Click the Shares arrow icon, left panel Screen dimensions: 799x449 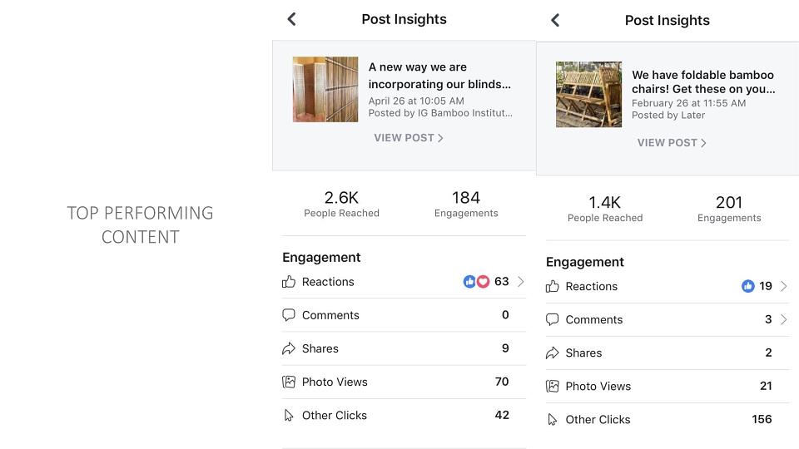289,348
